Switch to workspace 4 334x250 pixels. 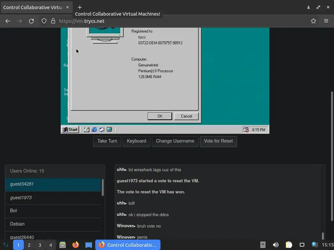click(x=51, y=245)
